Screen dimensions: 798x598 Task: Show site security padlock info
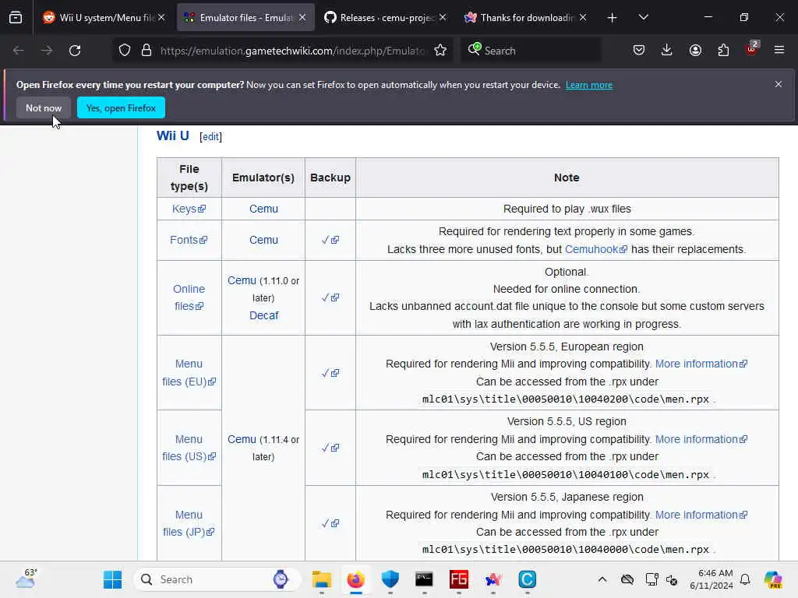(x=147, y=51)
